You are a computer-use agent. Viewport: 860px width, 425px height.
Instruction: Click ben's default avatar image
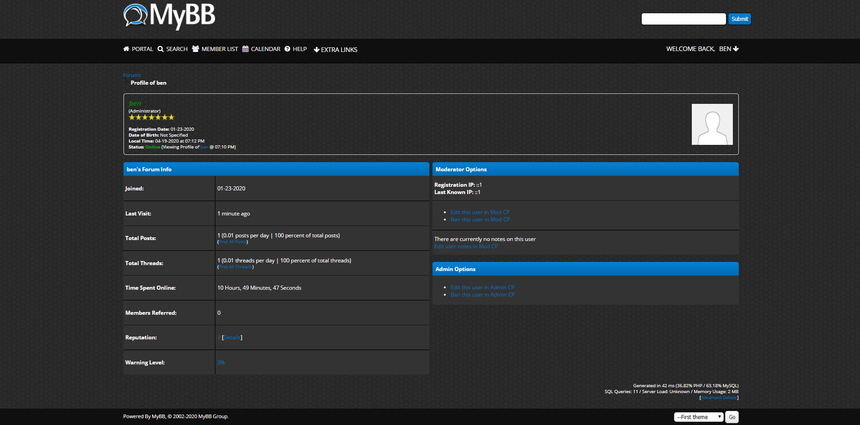pyautogui.click(x=712, y=124)
